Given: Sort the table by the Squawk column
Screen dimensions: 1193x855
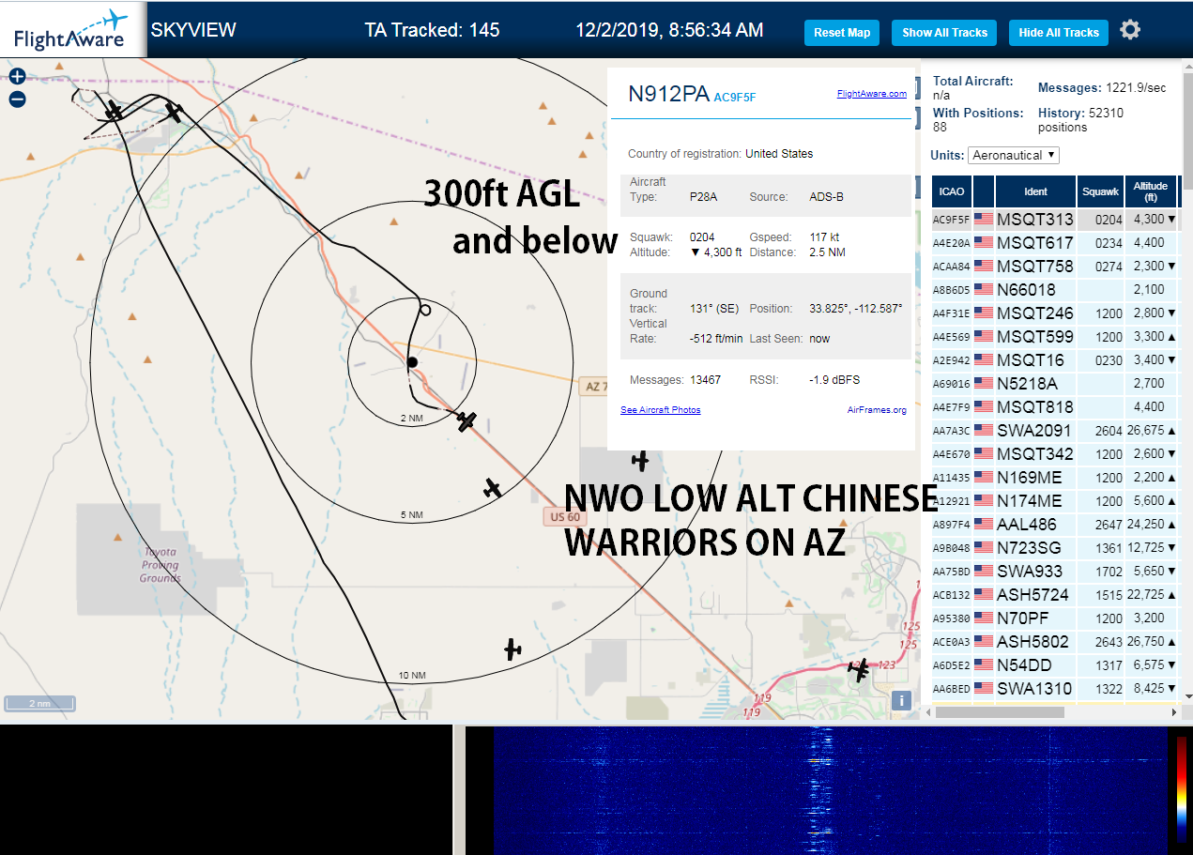Looking at the screenshot, I should coord(1100,191).
